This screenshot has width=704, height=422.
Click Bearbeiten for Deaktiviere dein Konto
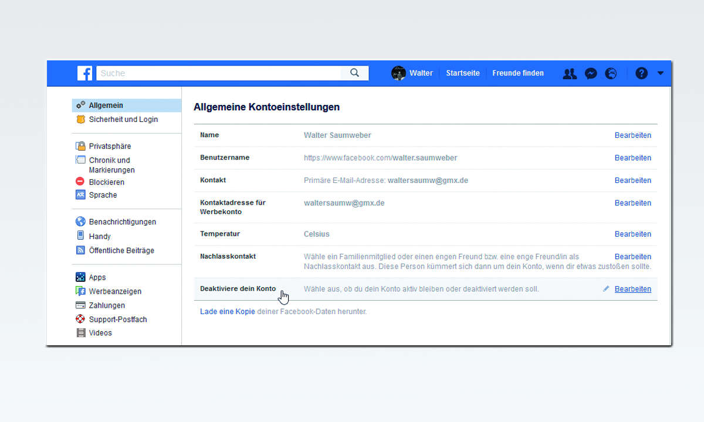(633, 289)
